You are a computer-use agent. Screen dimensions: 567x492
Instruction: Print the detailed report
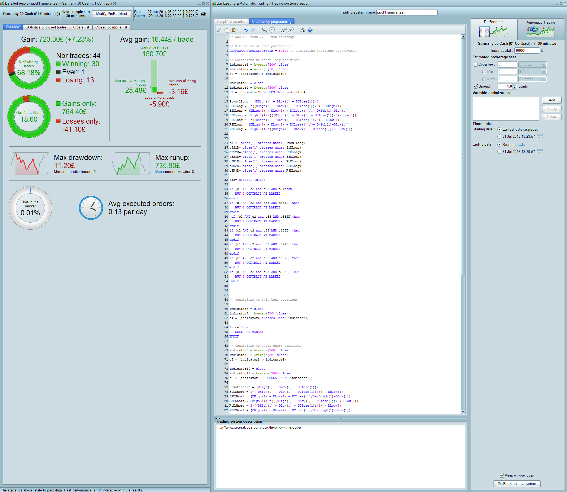coord(203,14)
